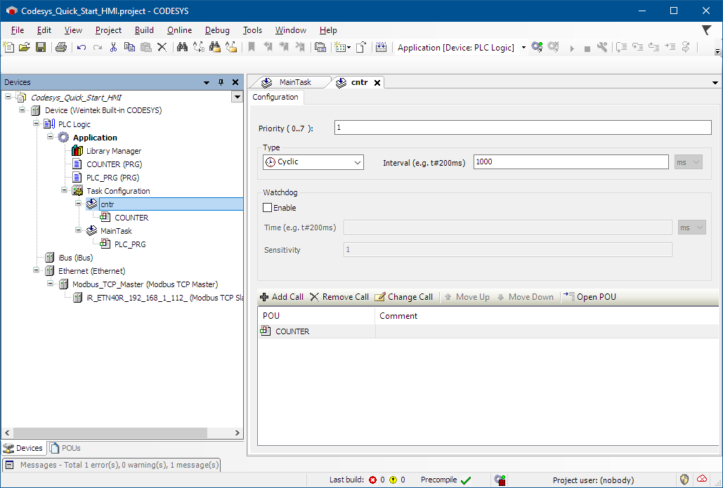Click the red security cloud status icon

point(702,480)
